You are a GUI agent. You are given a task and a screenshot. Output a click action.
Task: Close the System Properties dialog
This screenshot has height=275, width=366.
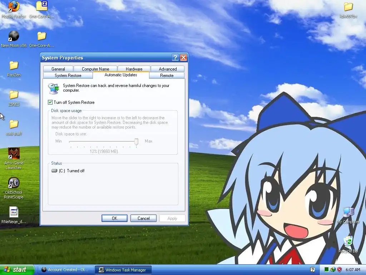coord(183,58)
